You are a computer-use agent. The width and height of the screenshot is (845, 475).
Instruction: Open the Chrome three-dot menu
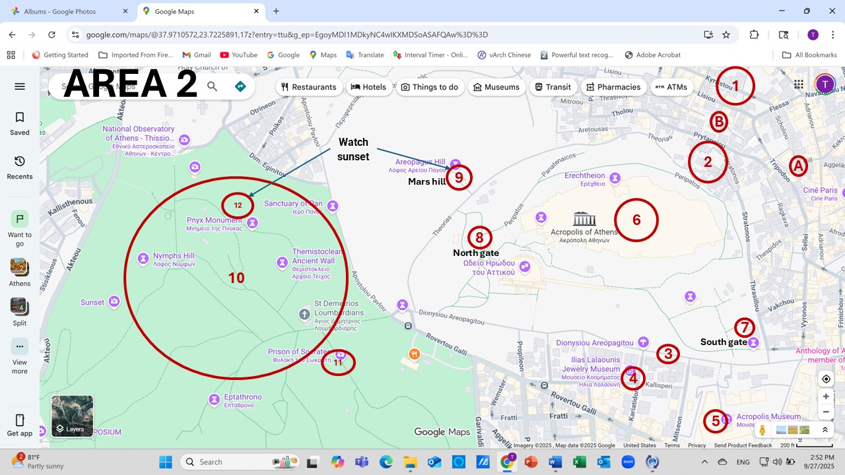click(832, 35)
